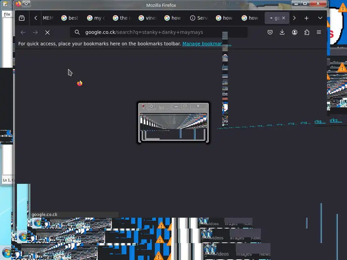Switch to the MEM tab
The width and height of the screenshot is (347, 260).
tap(48, 18)
